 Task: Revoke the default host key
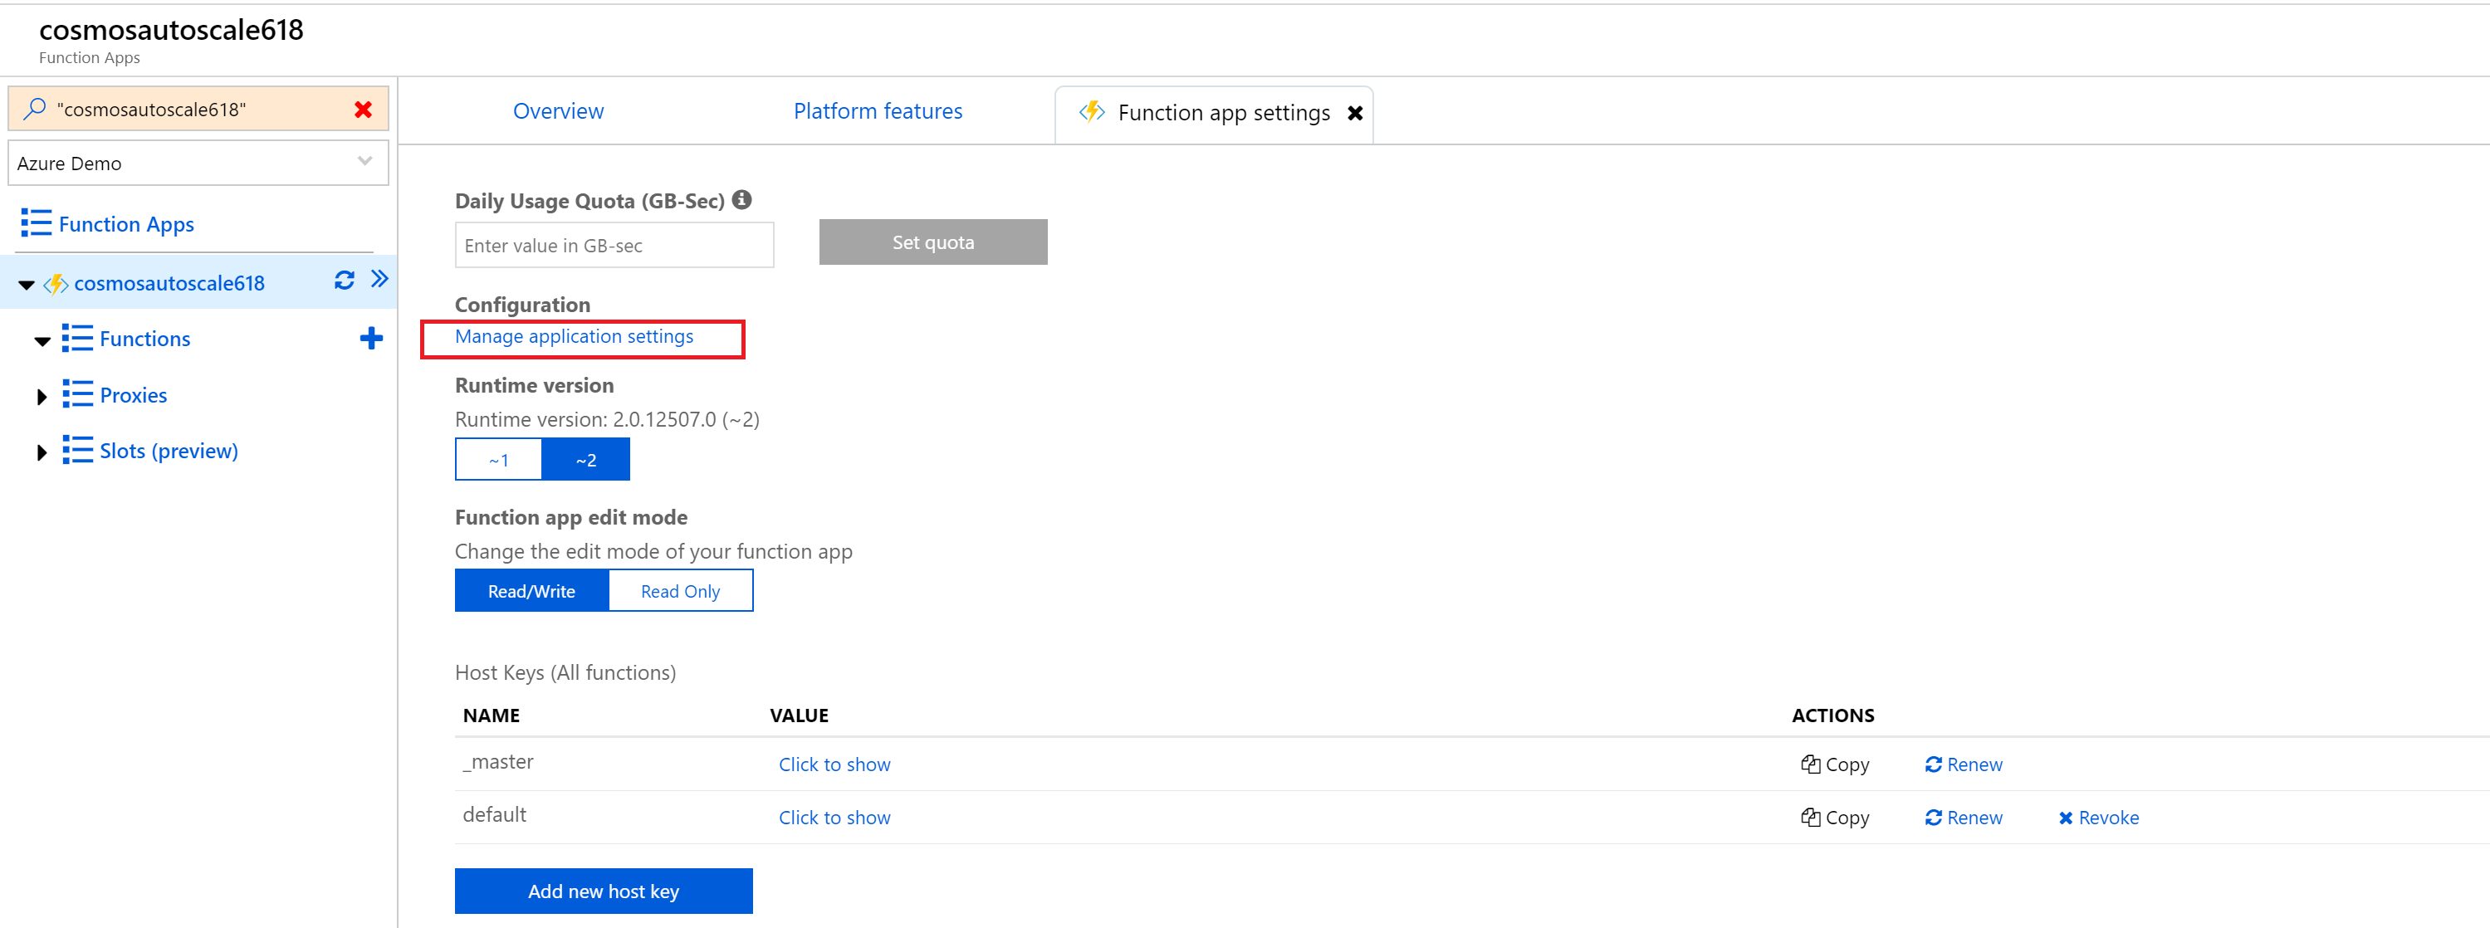click(x=2098, y=818)
